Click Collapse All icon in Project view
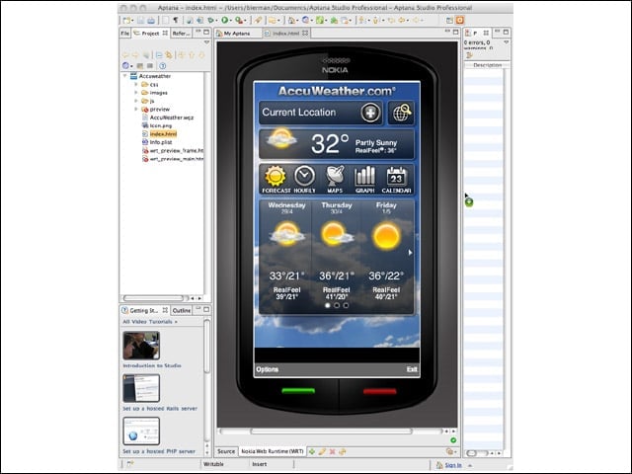The height and width of the screenshot is (474, 632). [159, 55]
